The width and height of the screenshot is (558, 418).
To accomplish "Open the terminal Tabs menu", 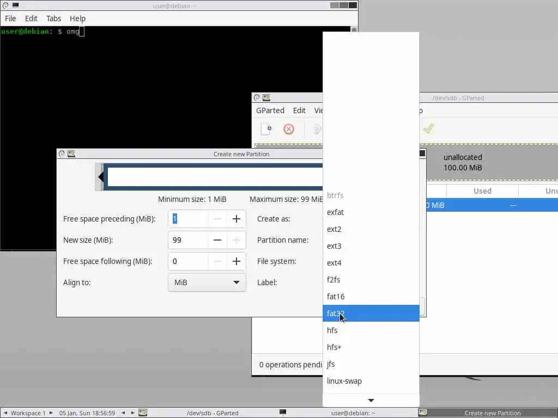I will tap(54, 19).
